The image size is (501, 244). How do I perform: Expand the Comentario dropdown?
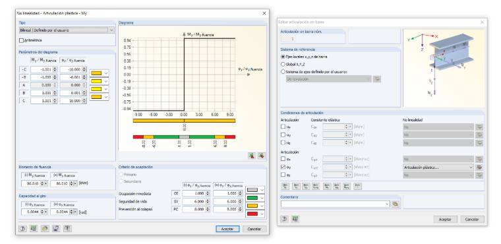387,204
